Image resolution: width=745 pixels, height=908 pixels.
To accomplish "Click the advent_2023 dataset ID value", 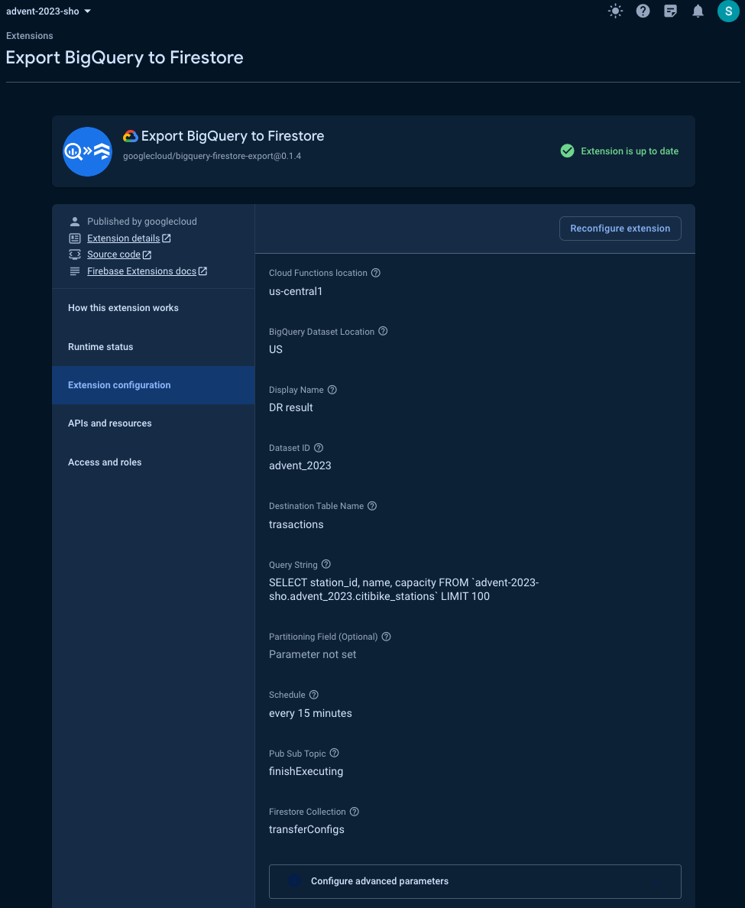I will pyautogui.click(x=300, y=465).
